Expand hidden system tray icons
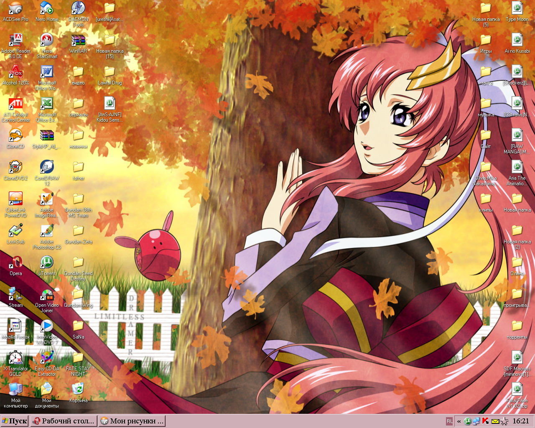 point(459,421)
